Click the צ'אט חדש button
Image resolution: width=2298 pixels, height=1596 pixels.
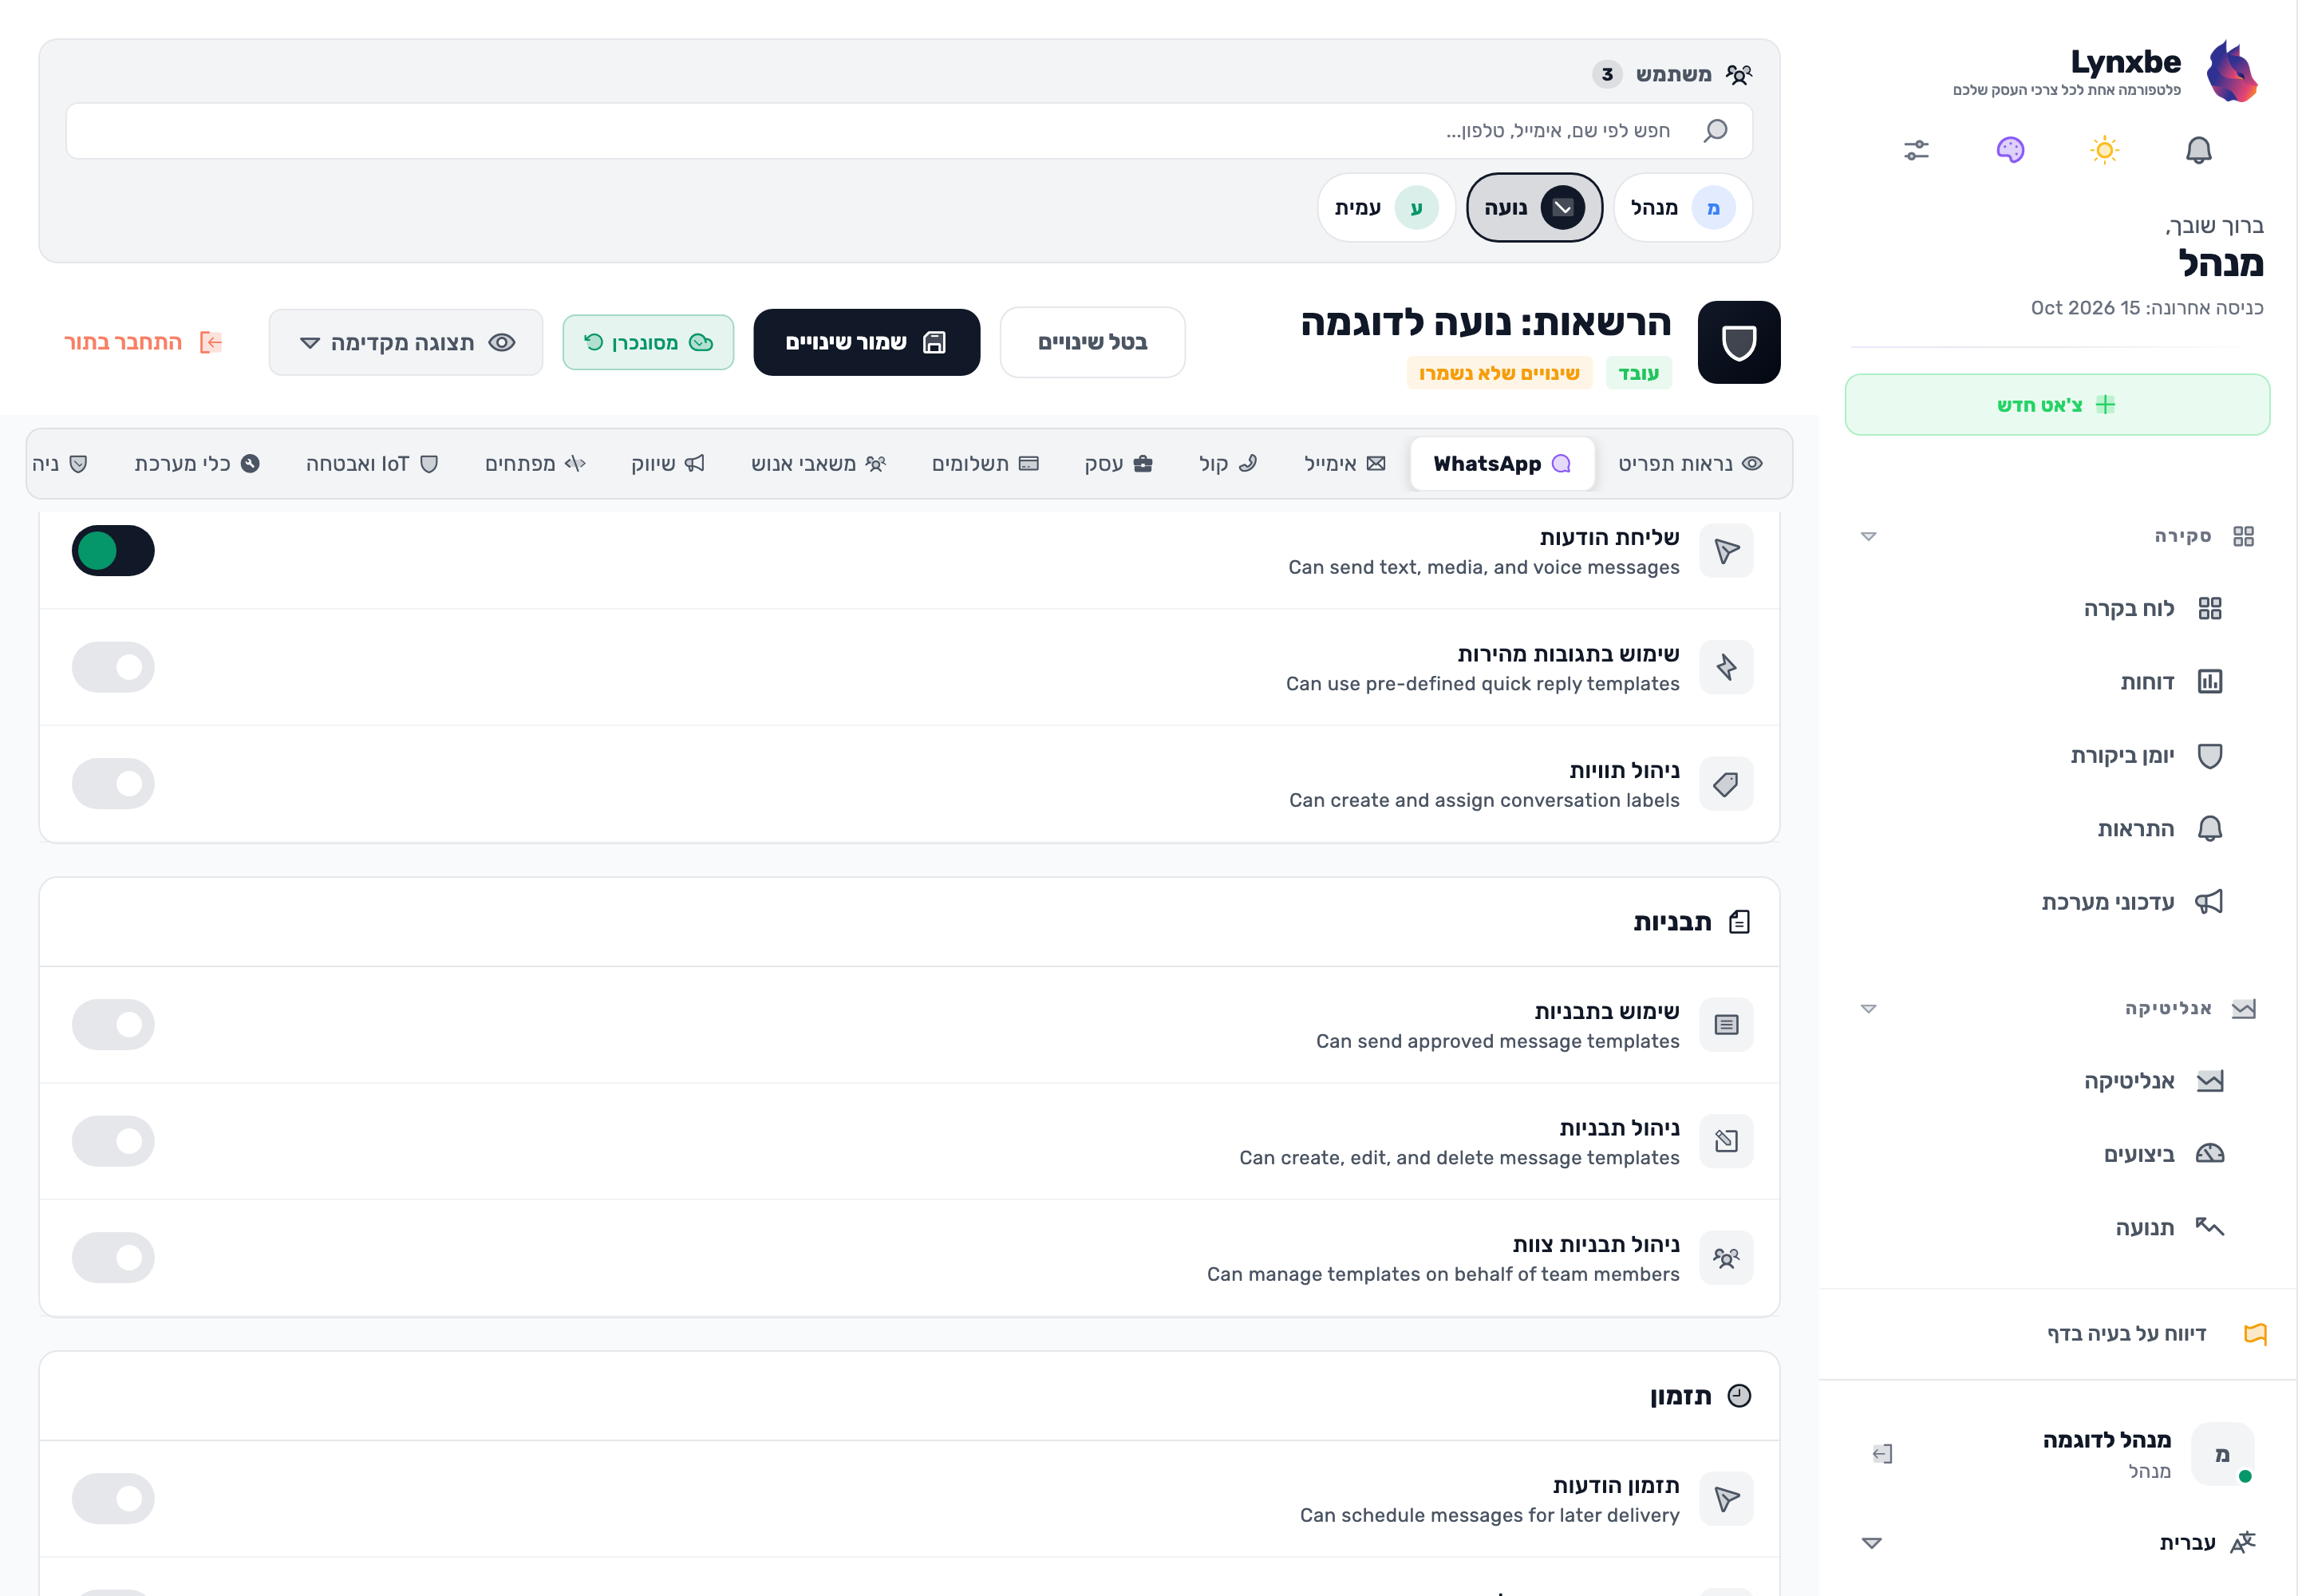tap(2057, 404)
